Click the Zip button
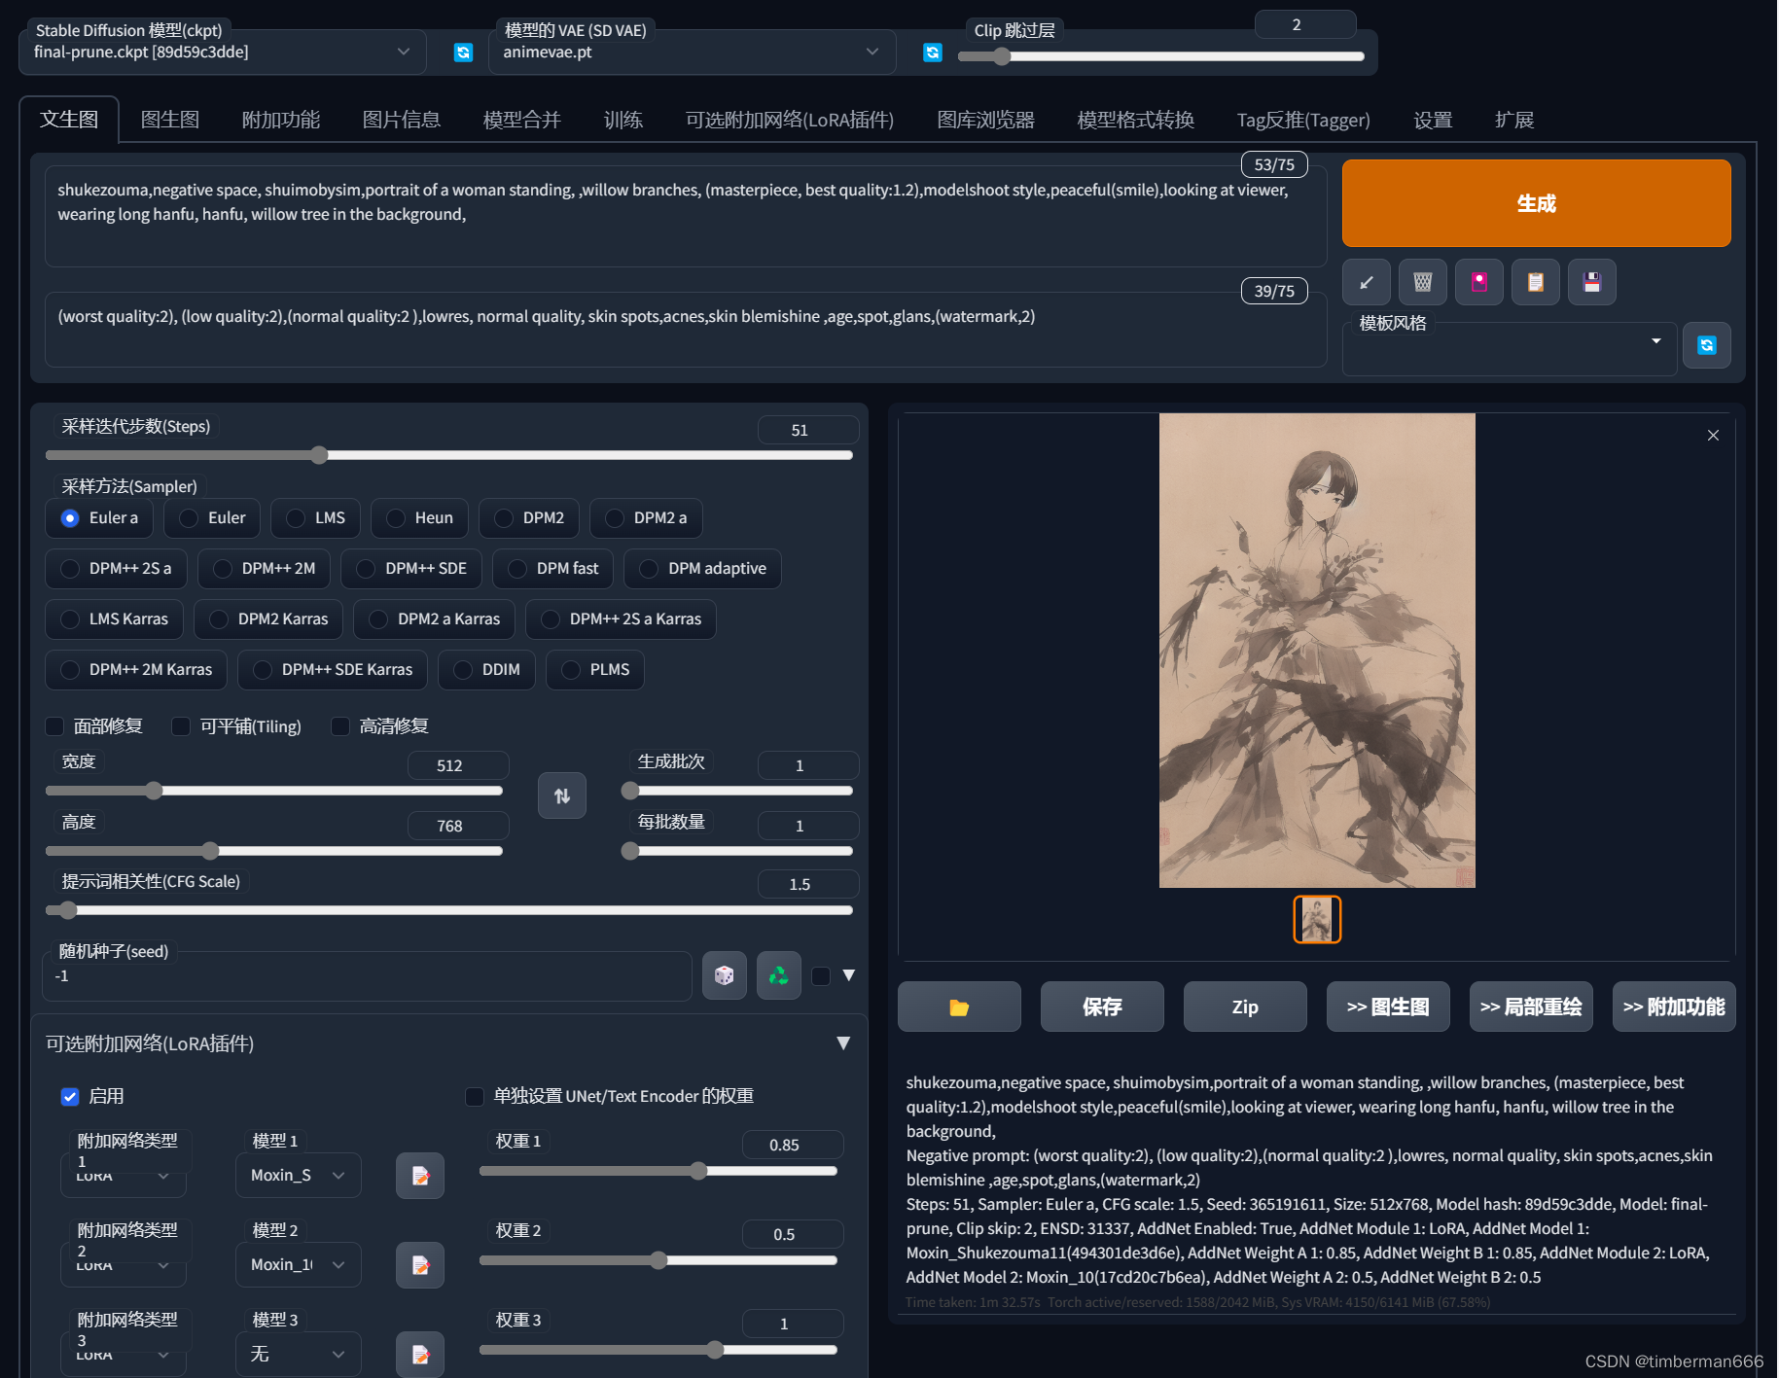 [1245, 1007]
